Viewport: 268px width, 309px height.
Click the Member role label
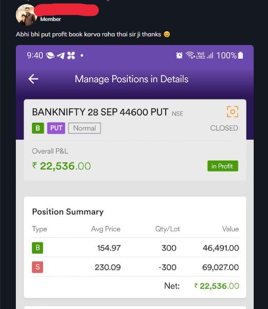[51, 19]
